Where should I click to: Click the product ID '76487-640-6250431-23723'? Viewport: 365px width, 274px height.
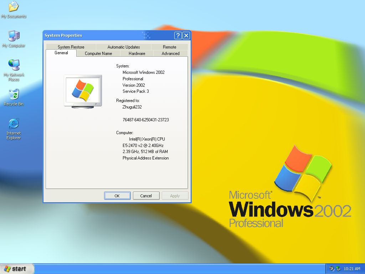click(146, 120)
